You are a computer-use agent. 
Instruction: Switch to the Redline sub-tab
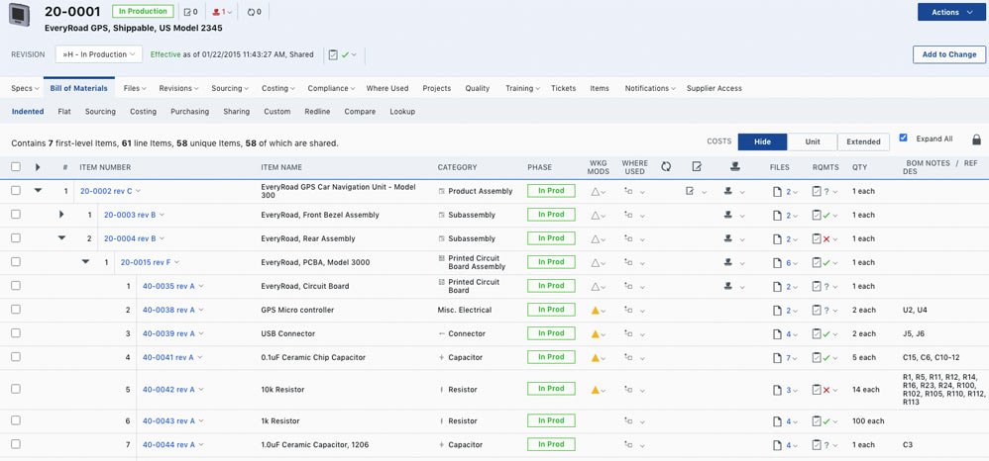tap(317, 112)
